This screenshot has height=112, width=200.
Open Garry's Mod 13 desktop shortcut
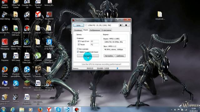(49, 44)
